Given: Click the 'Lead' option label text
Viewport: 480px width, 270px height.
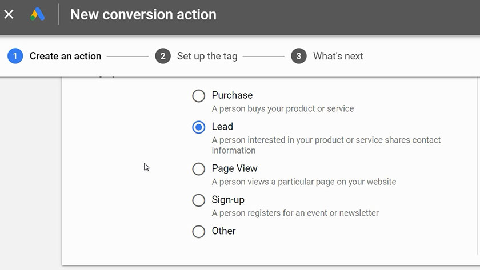Looking at the screenshot, I should click(222, 127).
